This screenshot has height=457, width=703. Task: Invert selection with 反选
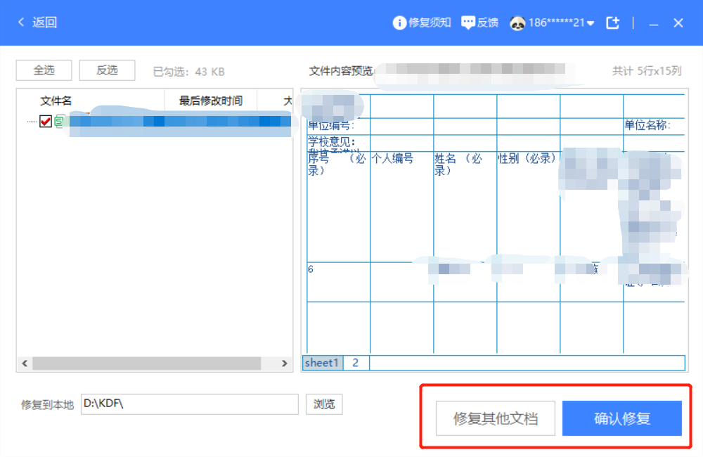(107, 70)
